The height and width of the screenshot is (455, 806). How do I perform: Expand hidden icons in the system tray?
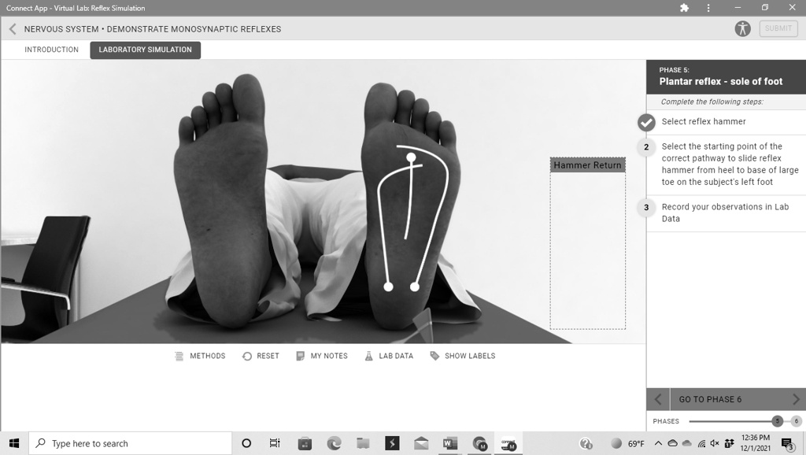[658, 443]
